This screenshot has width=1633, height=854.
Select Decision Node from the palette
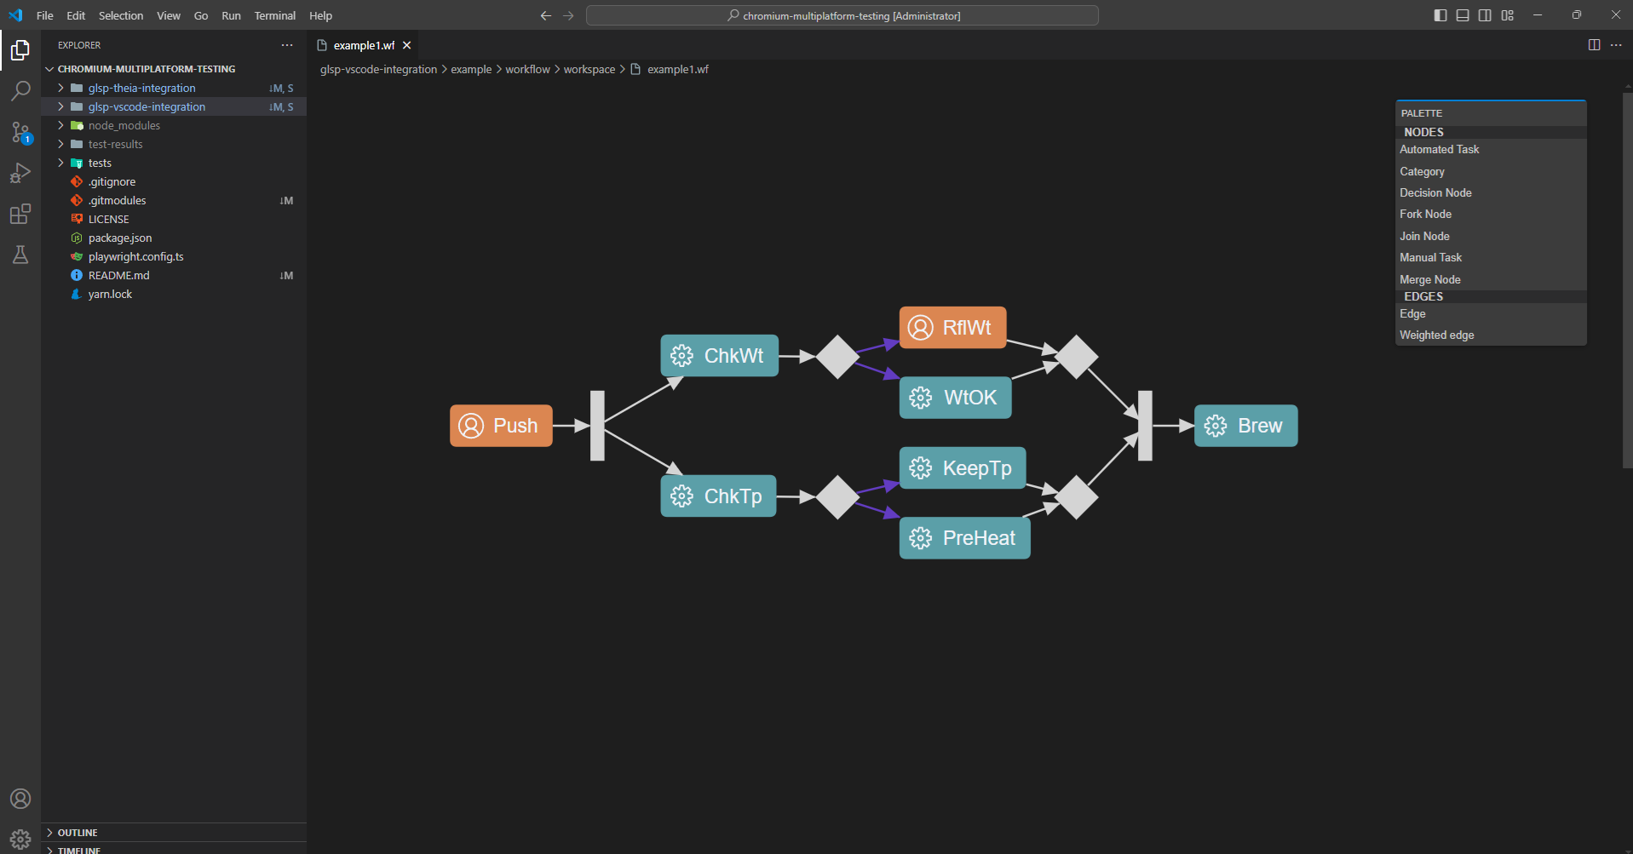1435,192
